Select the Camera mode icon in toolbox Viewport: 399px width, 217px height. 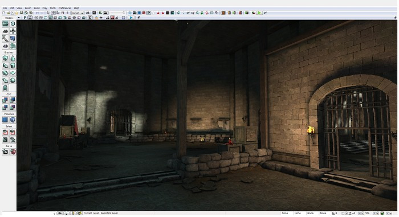pos(5,24)
